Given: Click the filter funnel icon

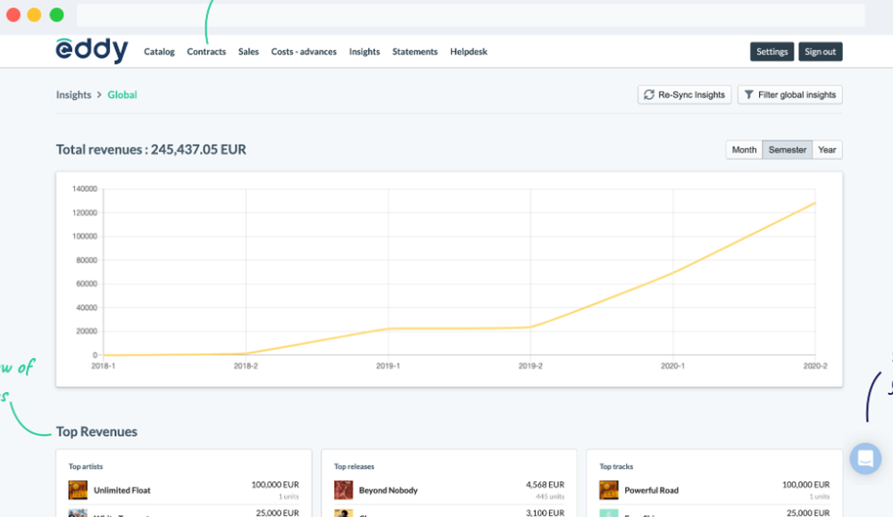Looking at the screenshot, I should [x=748, y=95].
